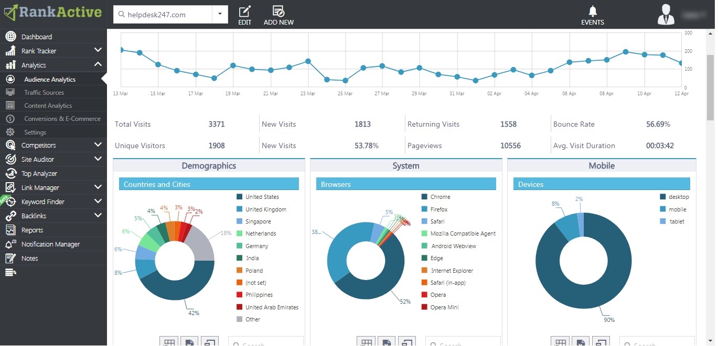The height and width of the screenshot is (346, 718).
Task: Click the Traffic Sources icon
Action: pyautogui.click(x=10, y=92)
